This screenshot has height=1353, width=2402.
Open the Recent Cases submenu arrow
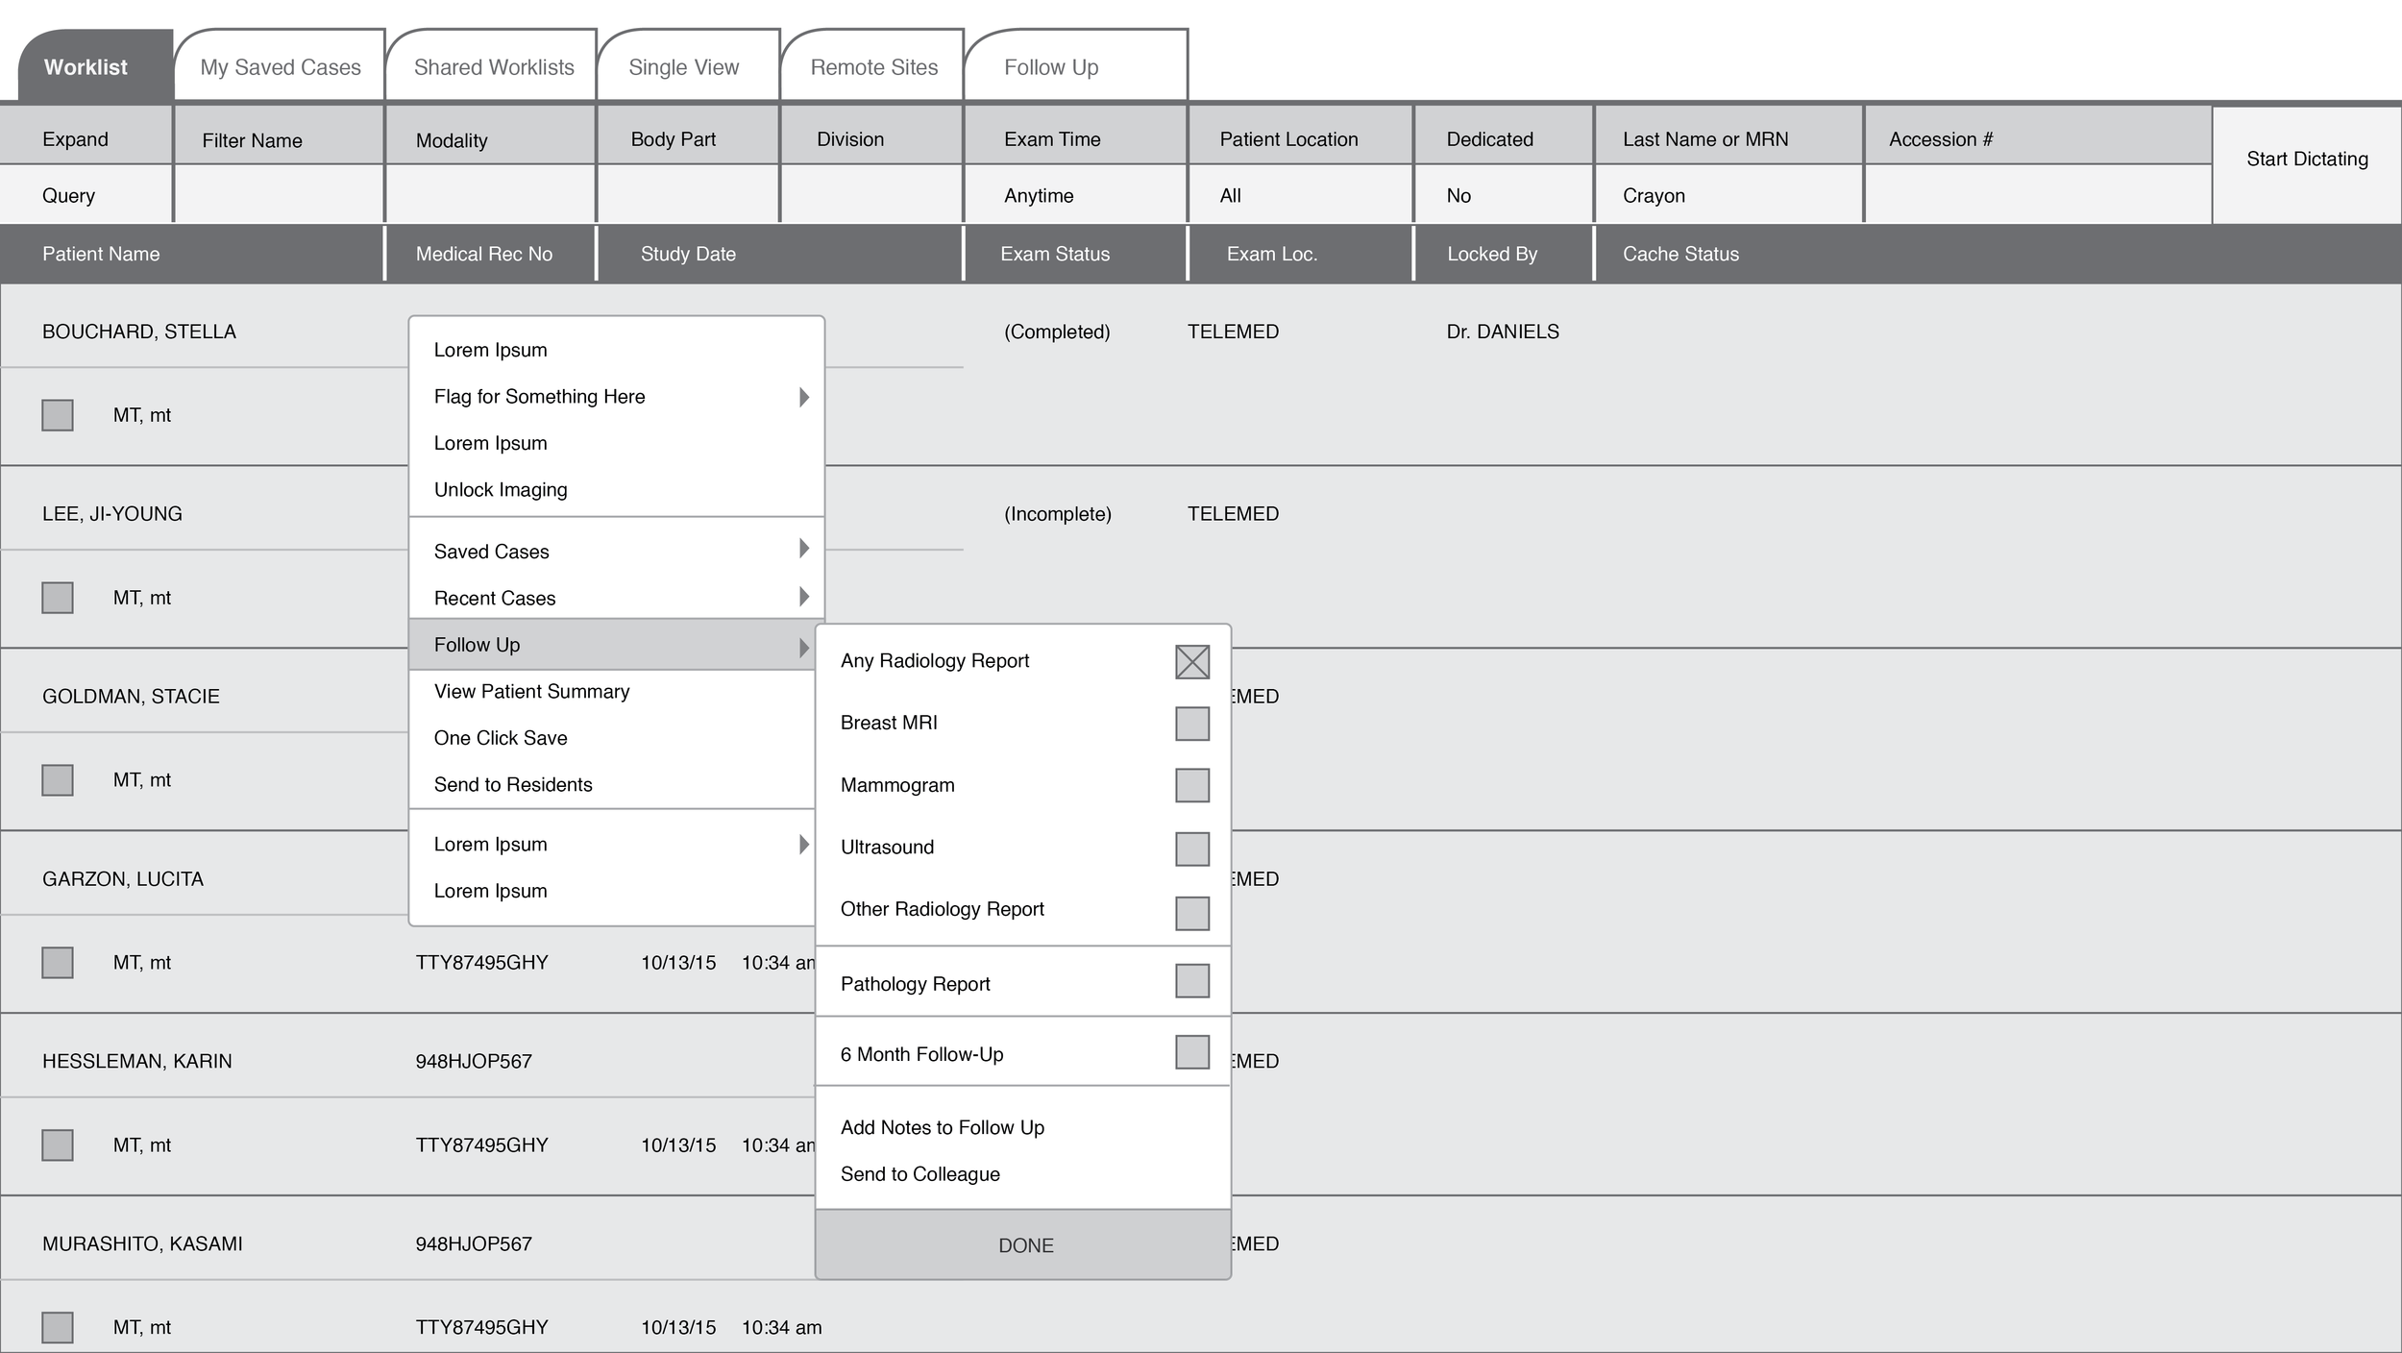click(x=804, y=596)
